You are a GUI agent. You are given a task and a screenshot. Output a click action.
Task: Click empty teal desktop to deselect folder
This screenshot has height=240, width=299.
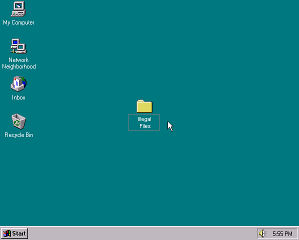tap(210, 76)
